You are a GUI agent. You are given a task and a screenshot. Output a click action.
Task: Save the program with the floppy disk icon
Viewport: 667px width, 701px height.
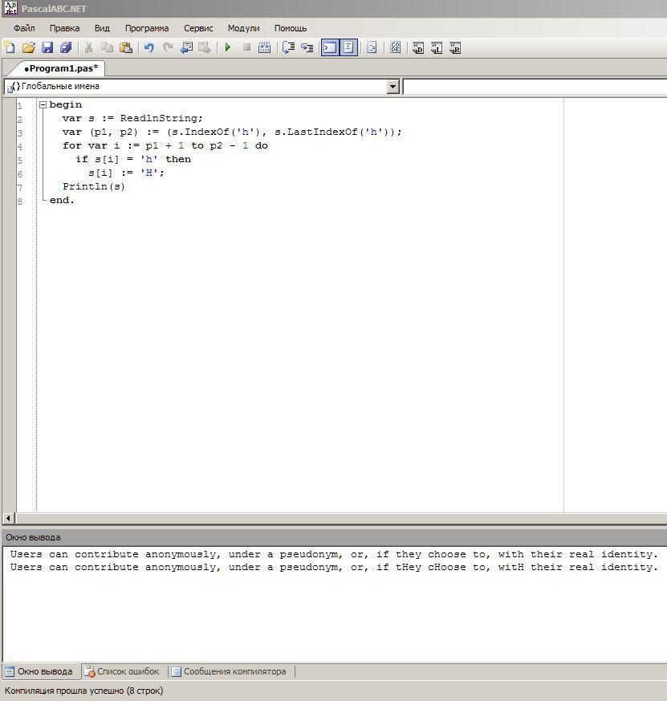pyautogui.click(x=47, y=48)
